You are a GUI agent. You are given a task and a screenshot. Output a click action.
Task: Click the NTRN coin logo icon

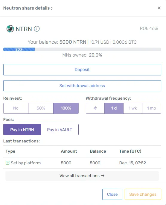point(10,29)
